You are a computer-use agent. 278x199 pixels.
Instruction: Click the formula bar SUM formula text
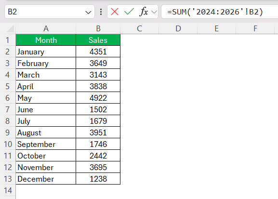(x=215, y=12)
